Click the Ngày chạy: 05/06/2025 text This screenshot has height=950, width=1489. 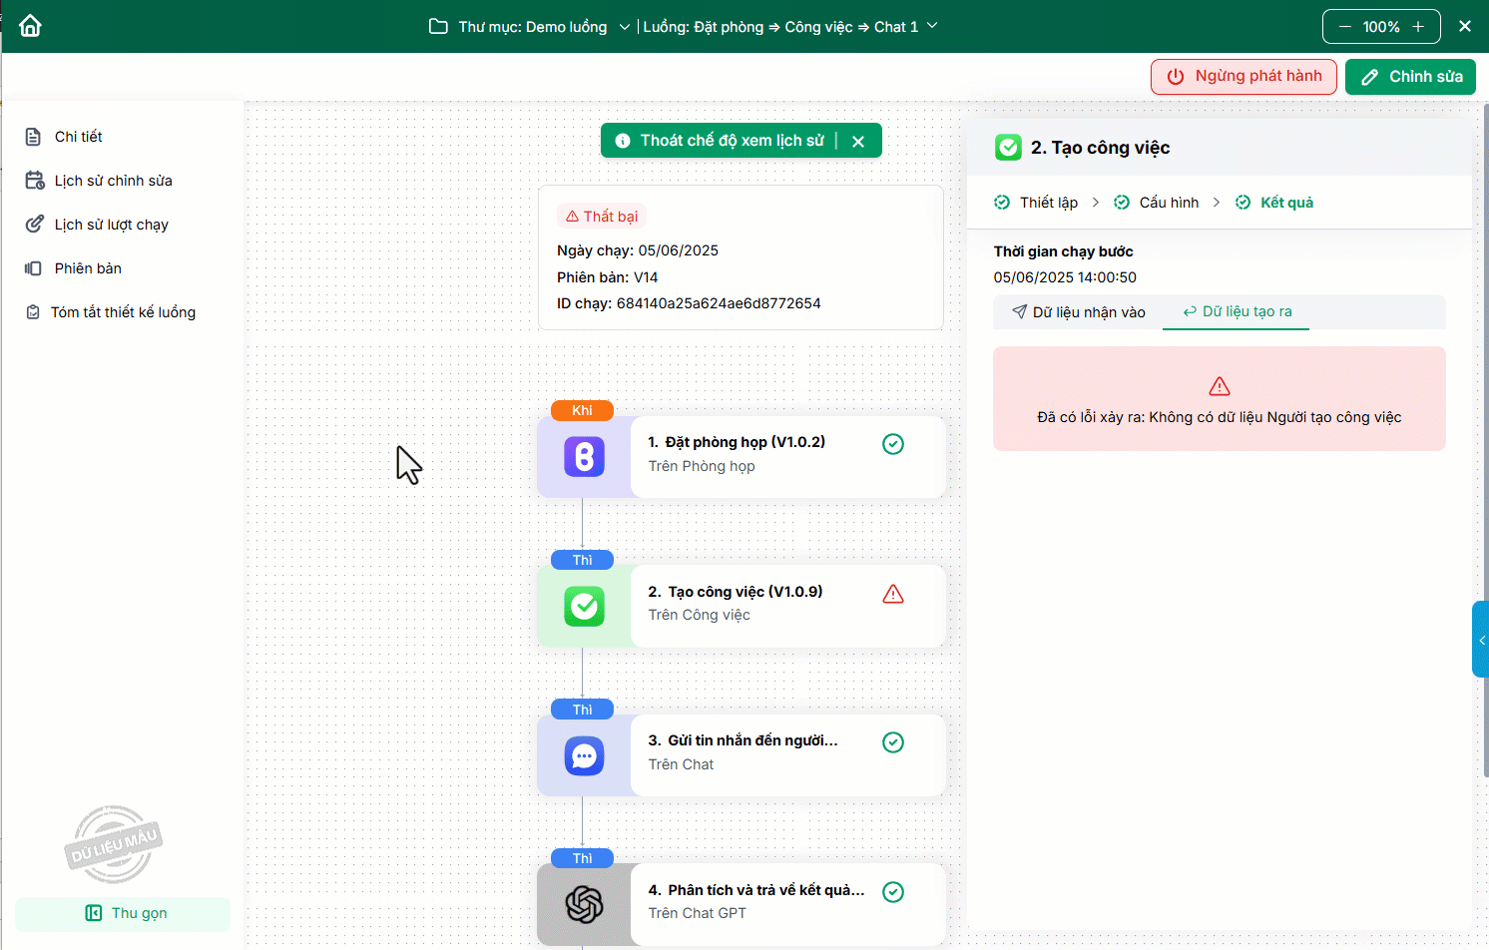[638, 250]
